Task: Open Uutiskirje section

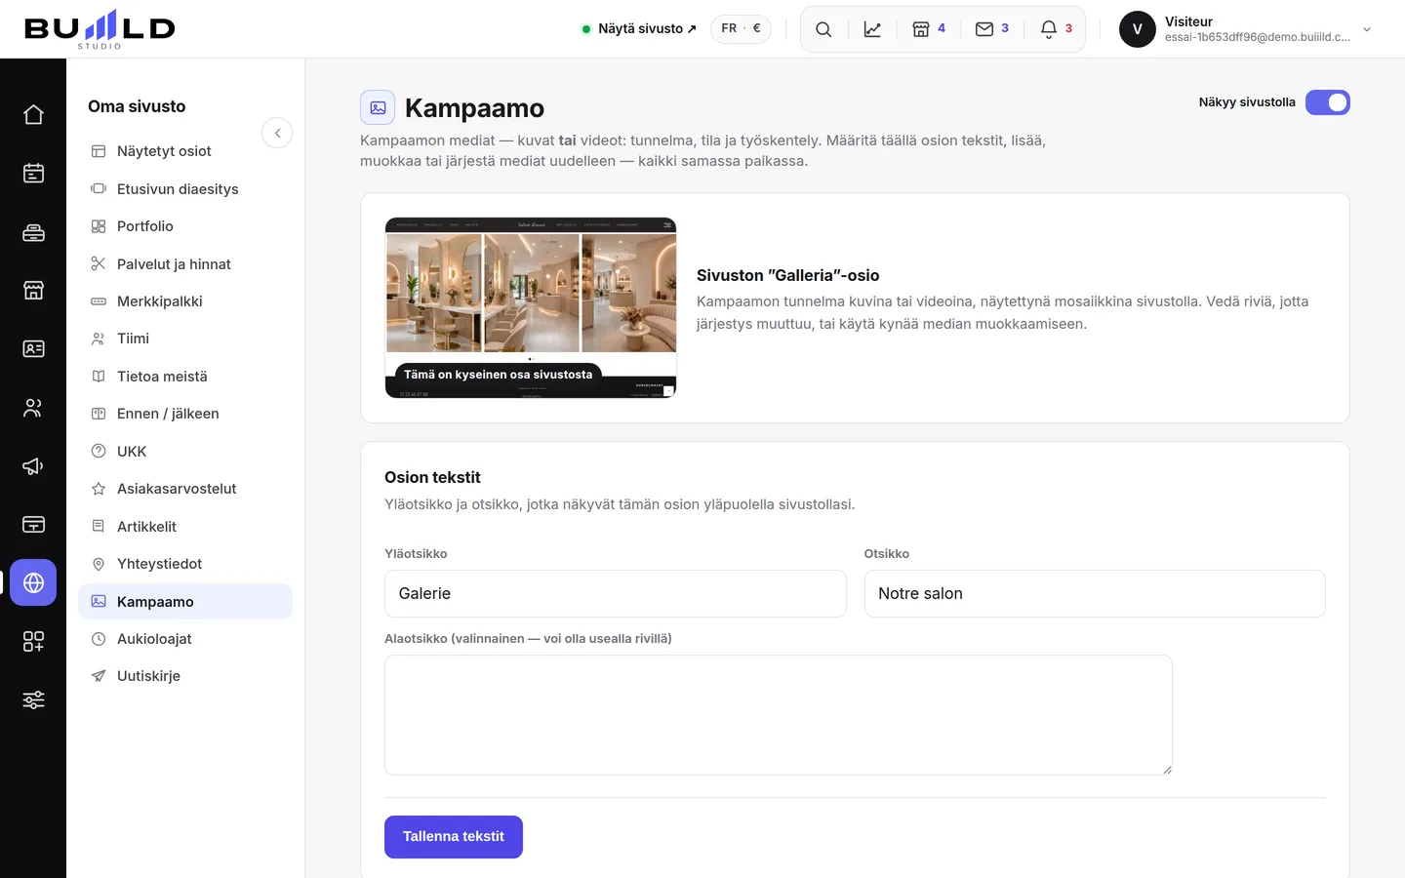Action: (185, 676)
